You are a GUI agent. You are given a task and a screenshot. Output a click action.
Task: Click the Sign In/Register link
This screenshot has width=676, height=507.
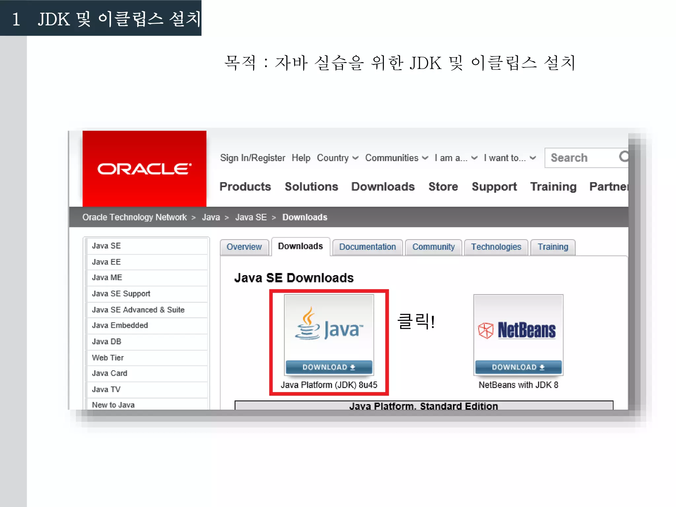pos(253,158)
